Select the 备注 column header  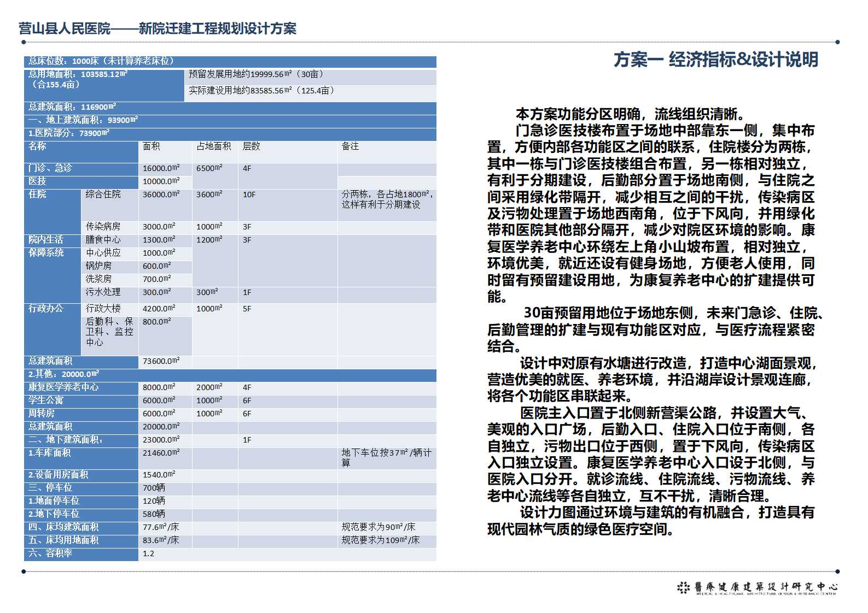[351, 146]
